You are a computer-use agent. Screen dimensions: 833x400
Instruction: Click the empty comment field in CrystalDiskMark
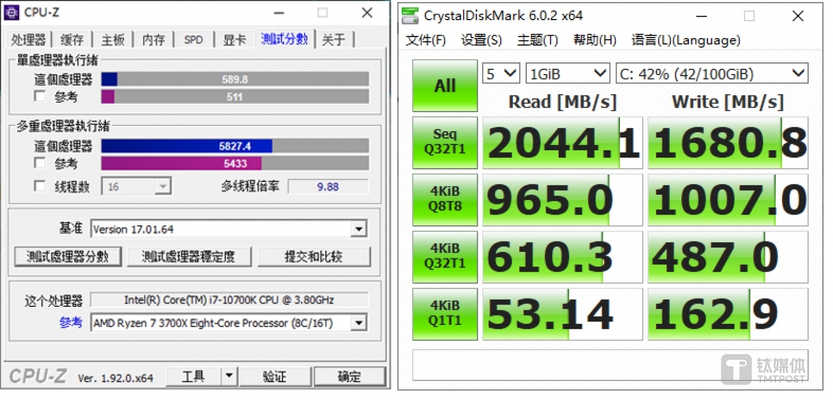click(610, 365)
